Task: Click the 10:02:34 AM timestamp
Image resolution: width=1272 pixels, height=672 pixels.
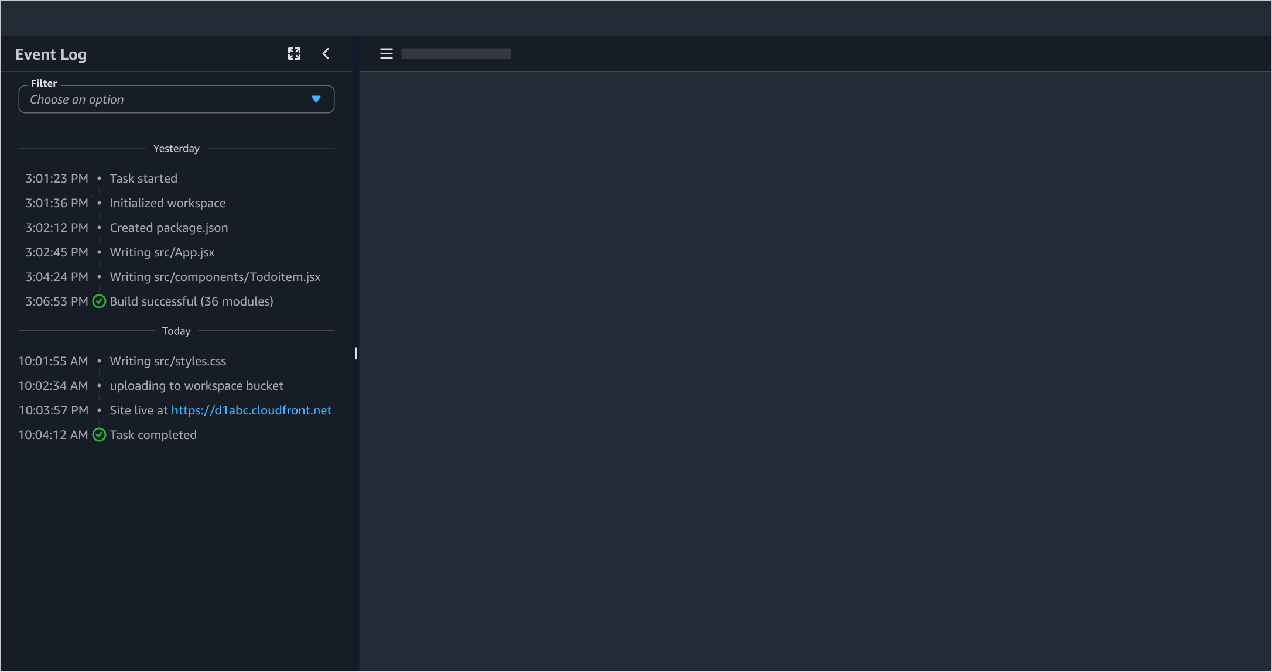Action: click(53, 386)
